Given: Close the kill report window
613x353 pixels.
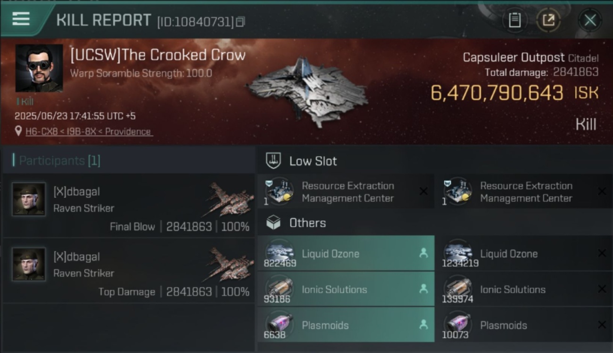Looking at the screenshot, I should [x=590, y=20].
